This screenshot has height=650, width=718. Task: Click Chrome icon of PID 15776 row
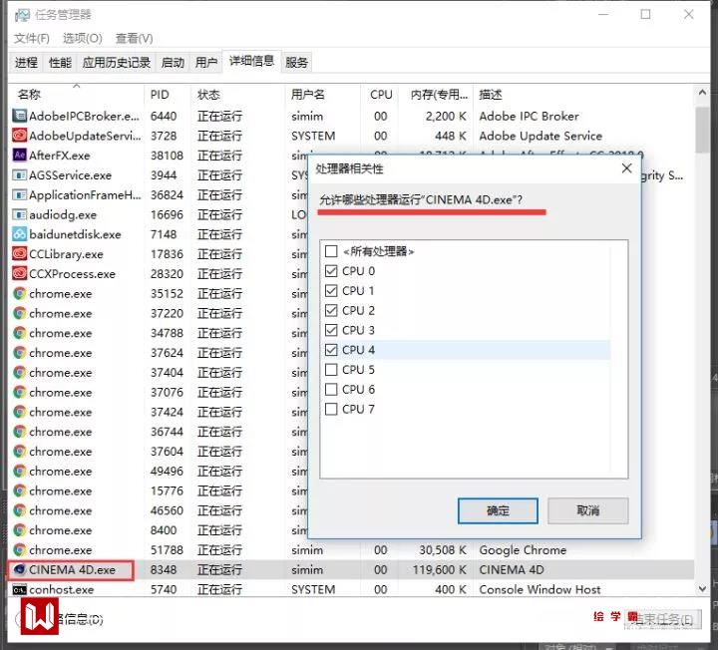(x=19, y=490)
